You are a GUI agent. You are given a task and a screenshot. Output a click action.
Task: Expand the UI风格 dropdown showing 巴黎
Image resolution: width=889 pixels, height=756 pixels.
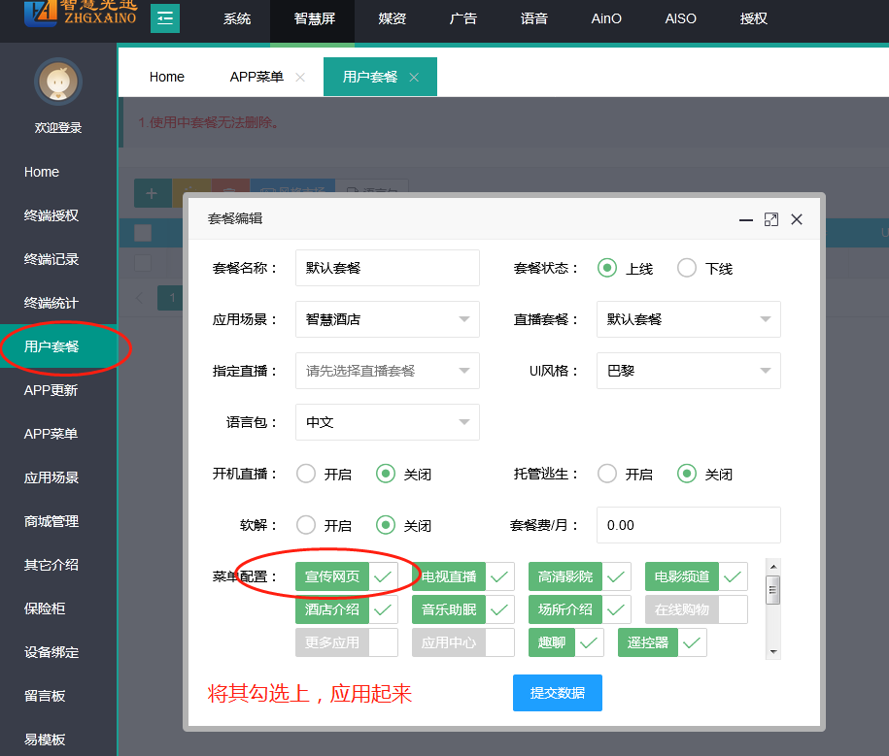click(688, 371)
